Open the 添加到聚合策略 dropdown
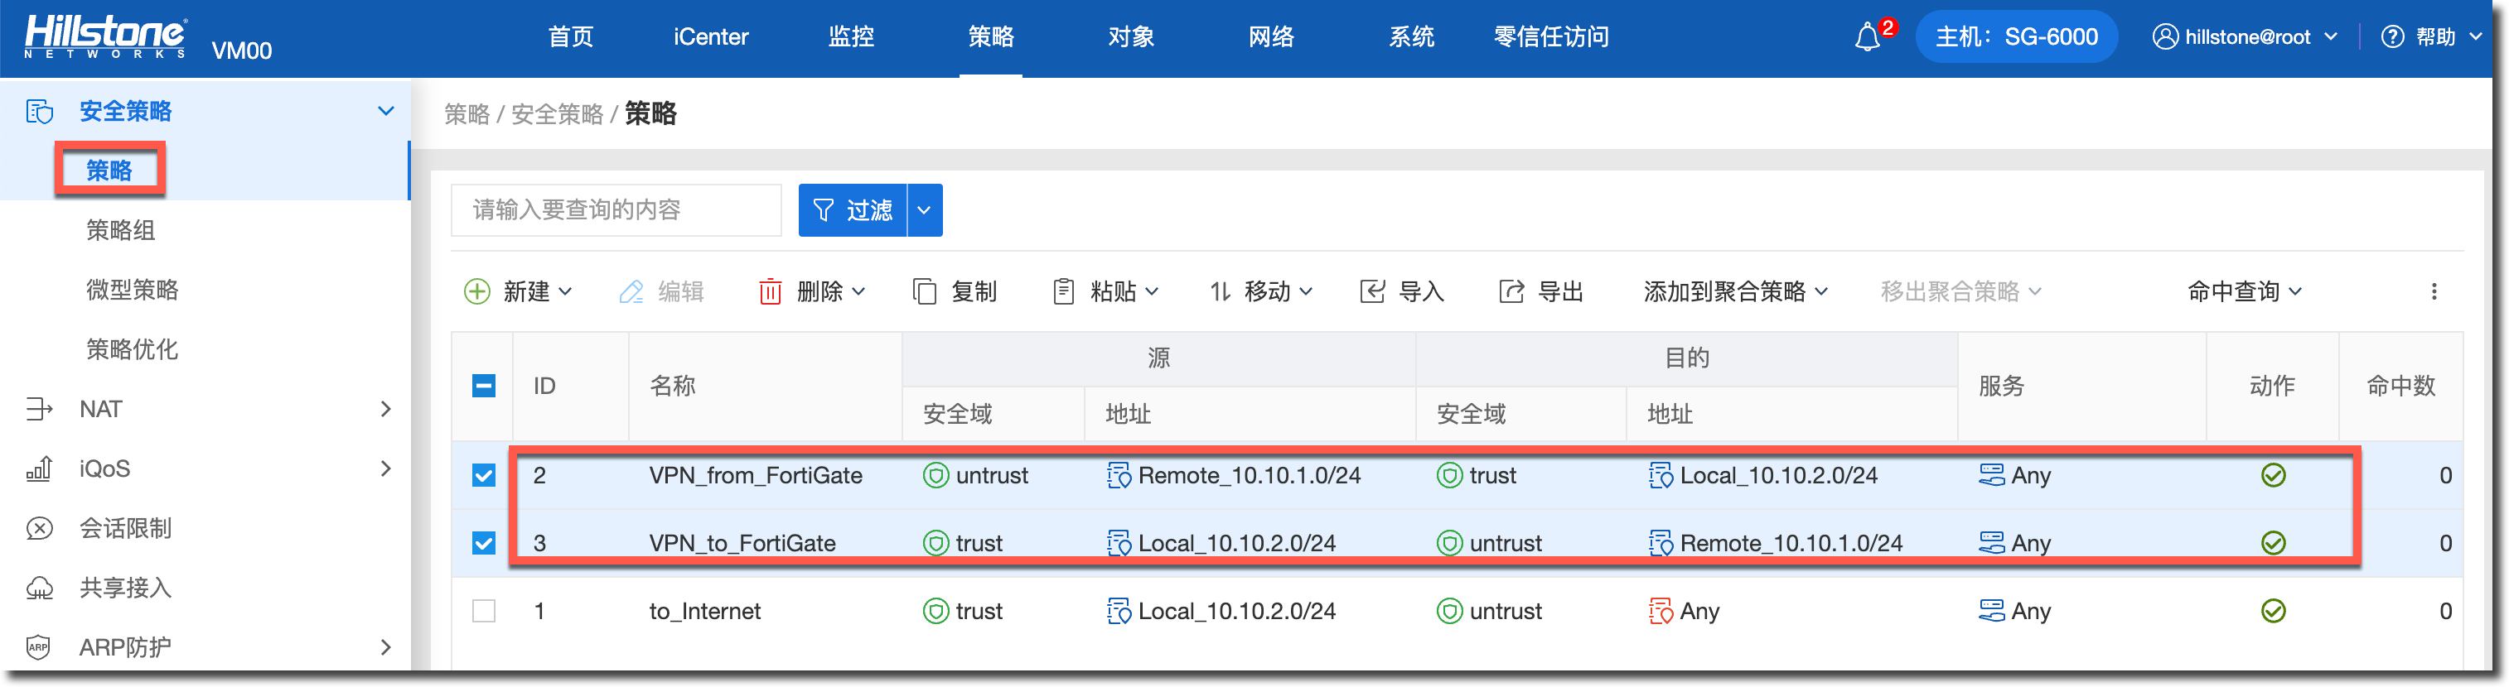2509x687 pixels. pyautogui.click(x=1736, y=291)
